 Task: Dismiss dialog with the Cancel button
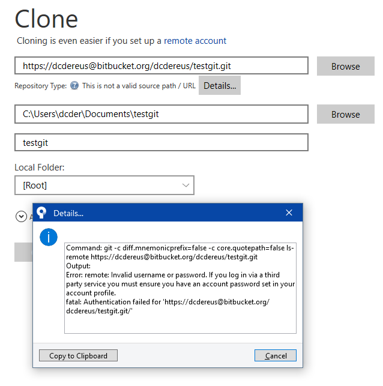coord(276,355)
